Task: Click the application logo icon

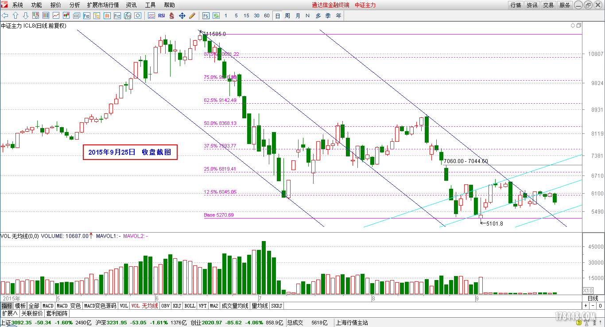Action: [4, 5]
